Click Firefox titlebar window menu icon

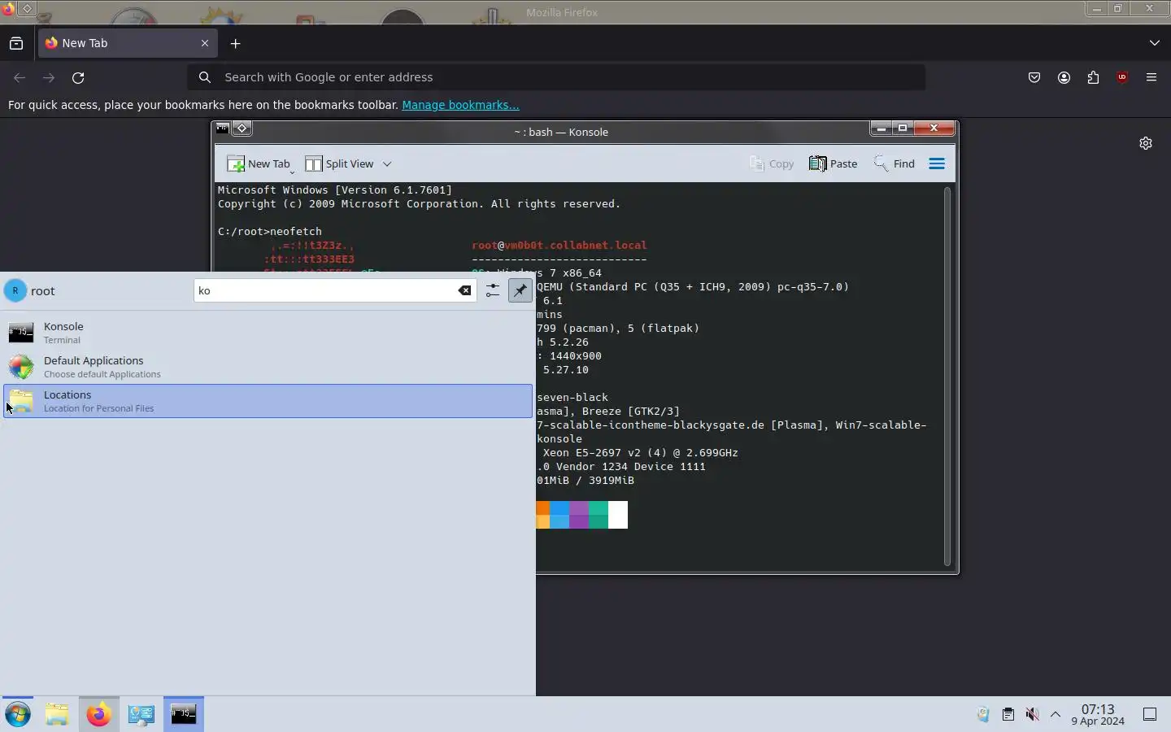8,9
